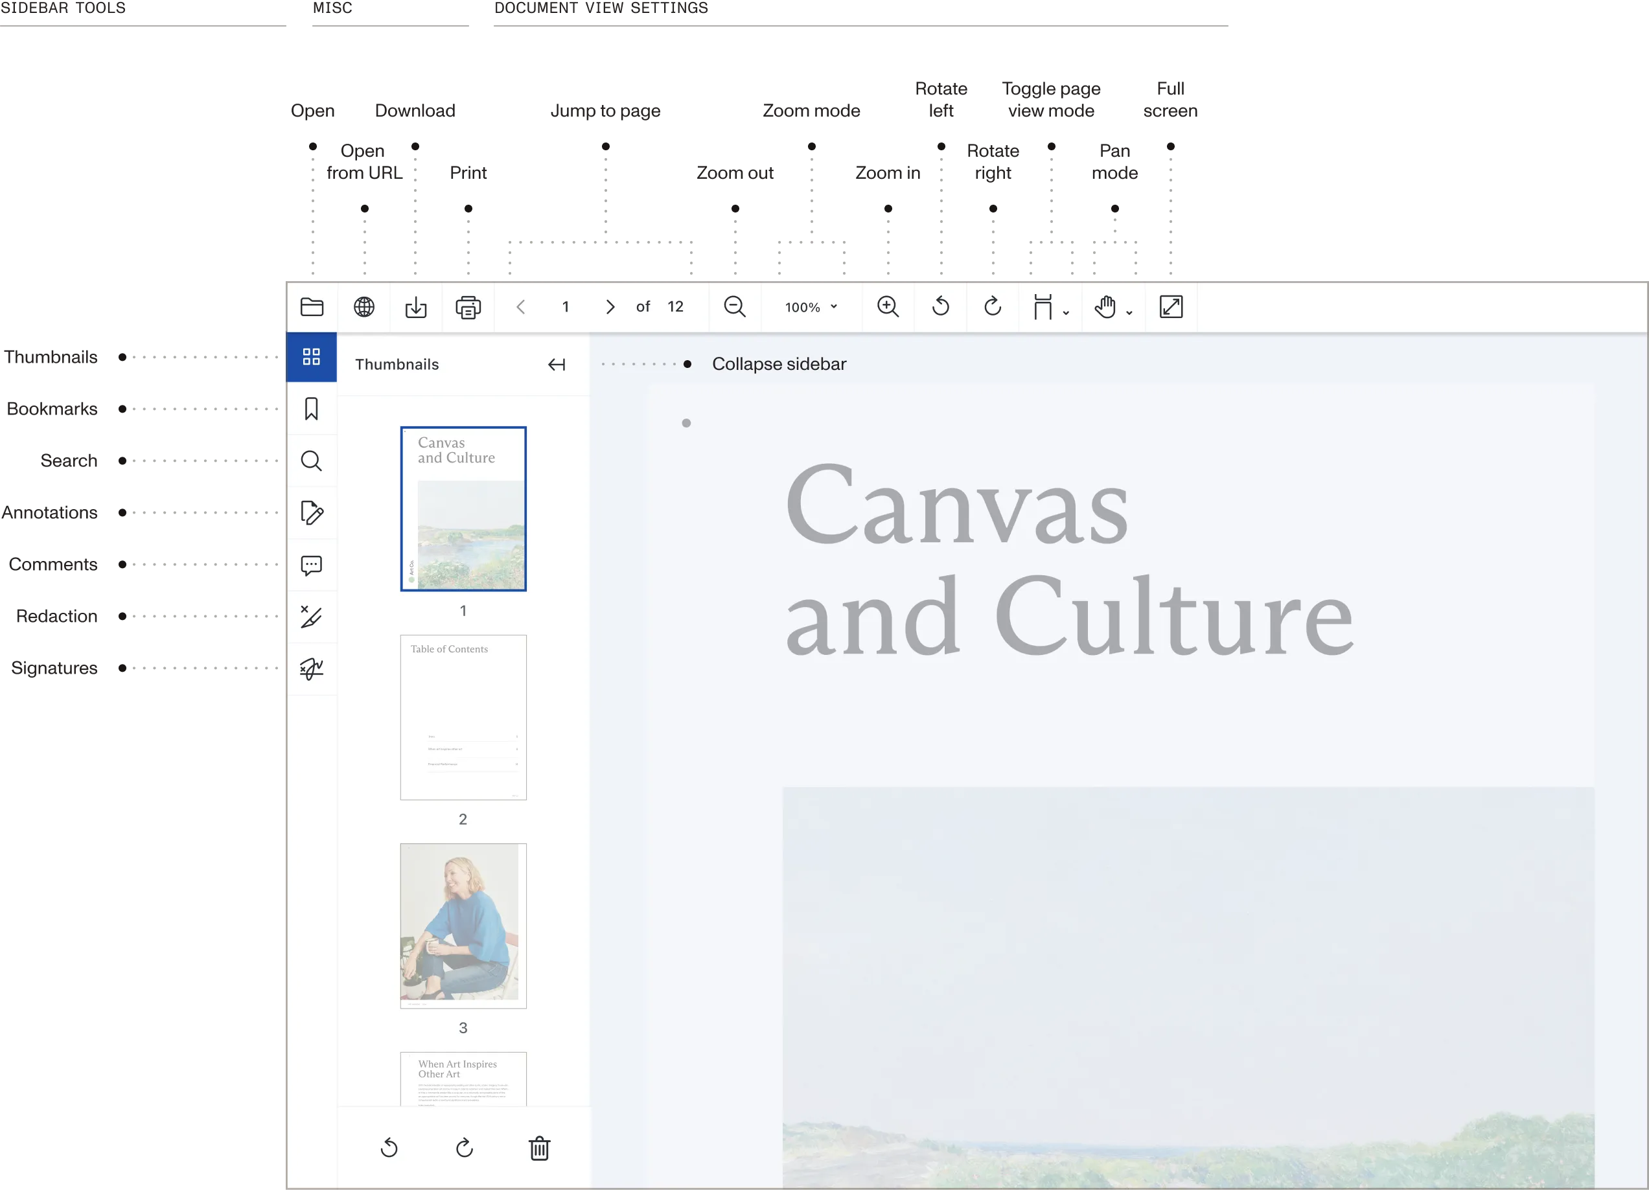The height and width of the screenshot is (1190, 1649).
Task: Open a file with the folder icon
Action: 312,307
